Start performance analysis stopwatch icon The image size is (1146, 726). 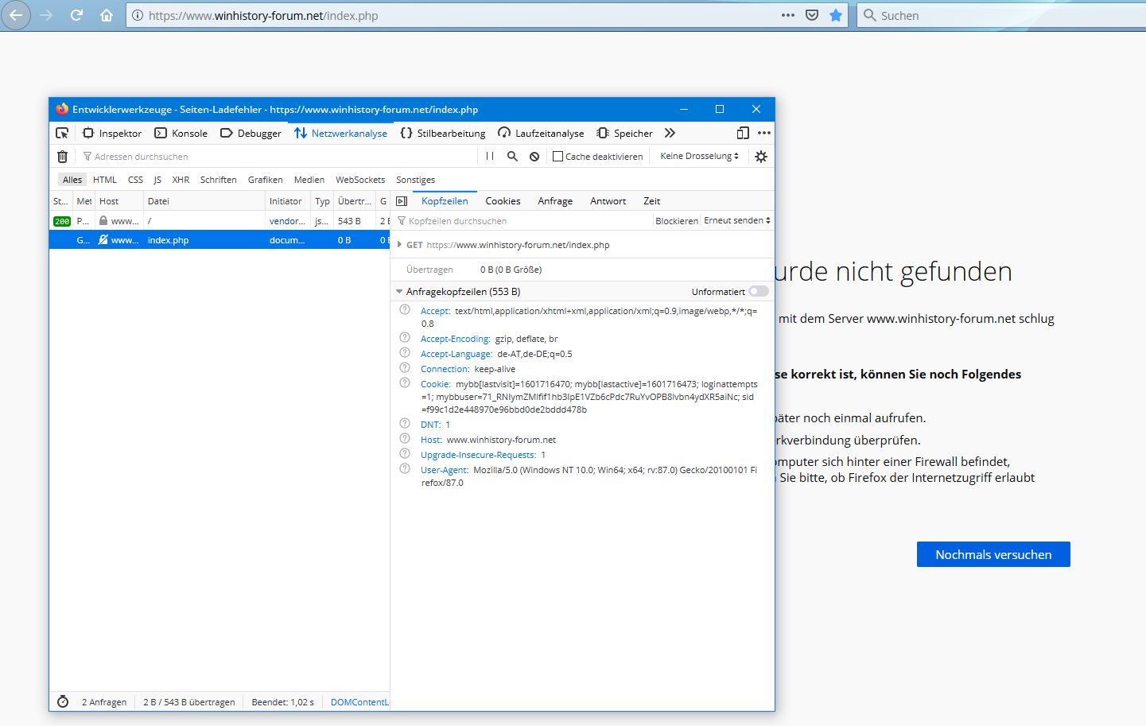63,701
